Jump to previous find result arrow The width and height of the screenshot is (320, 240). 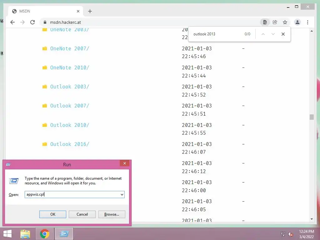(263, 34)
